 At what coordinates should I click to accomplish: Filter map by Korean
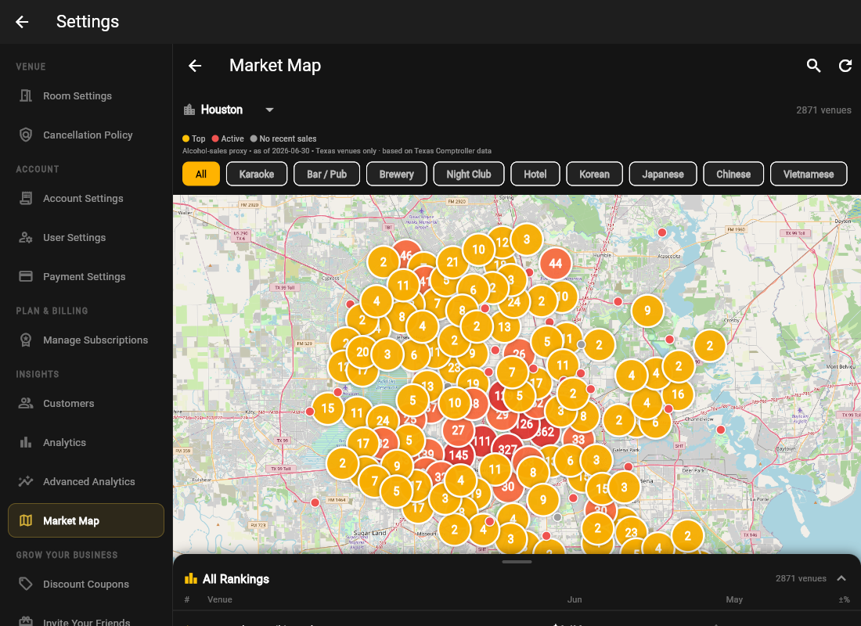click(x=595, y=174)
